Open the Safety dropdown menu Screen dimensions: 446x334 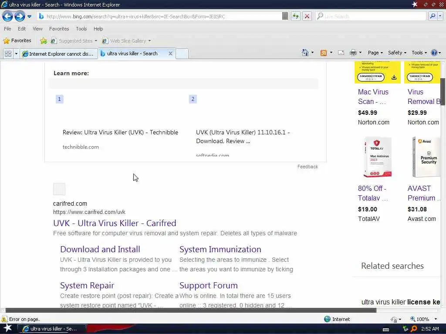pyautogui.click(x=397, y=53)
